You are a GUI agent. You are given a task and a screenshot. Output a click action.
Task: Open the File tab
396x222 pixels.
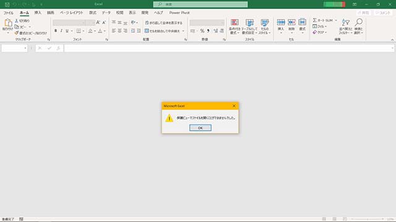[8, 12]
